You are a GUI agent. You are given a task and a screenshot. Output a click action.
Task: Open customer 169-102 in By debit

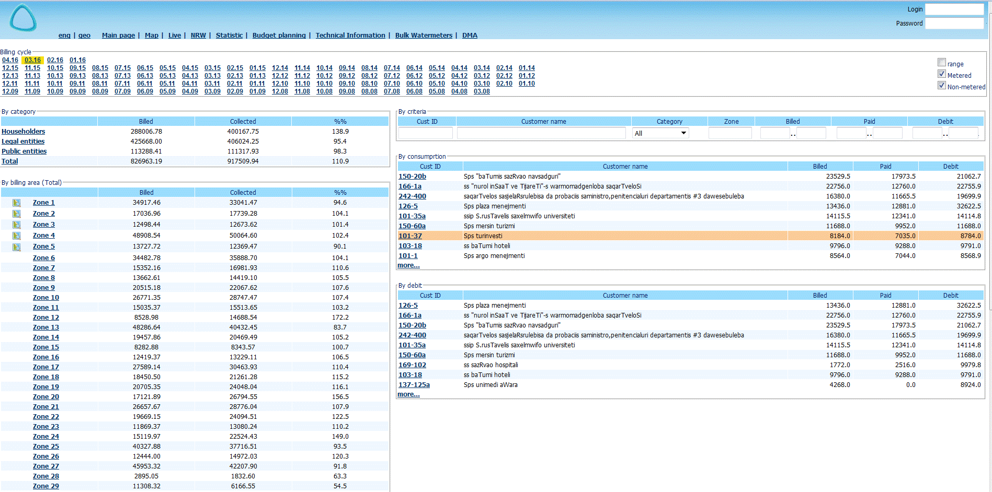[x=412, y=365]
